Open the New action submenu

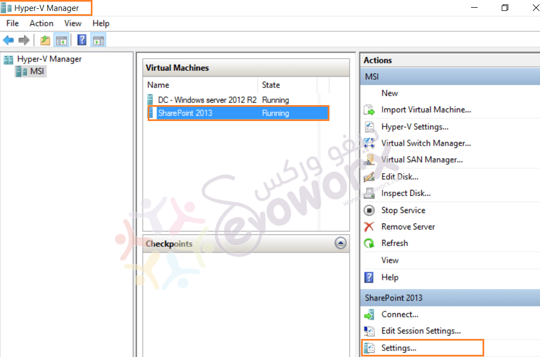pos(390,94)
